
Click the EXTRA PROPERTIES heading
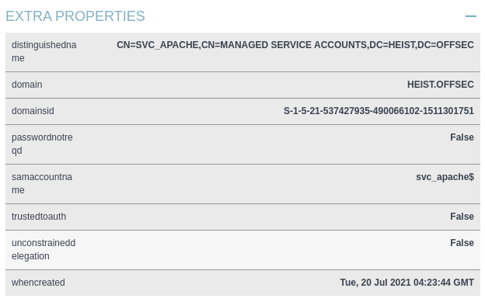[75, 16]
